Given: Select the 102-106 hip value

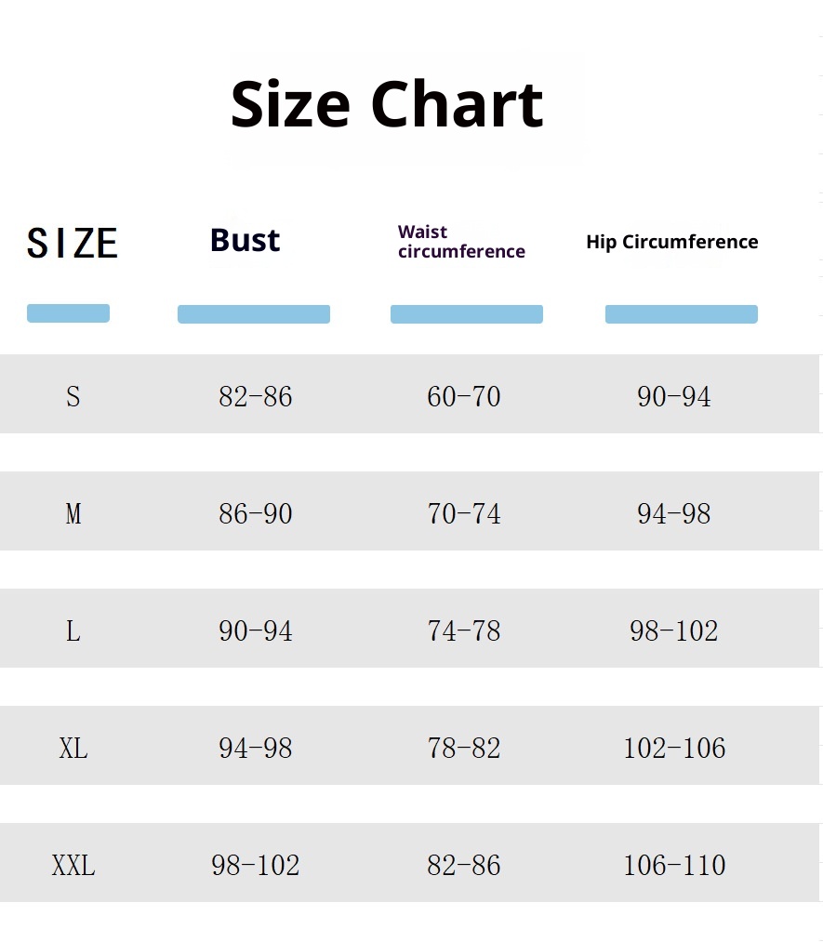Looking at the screenshot, I should [x=674, y=749].
